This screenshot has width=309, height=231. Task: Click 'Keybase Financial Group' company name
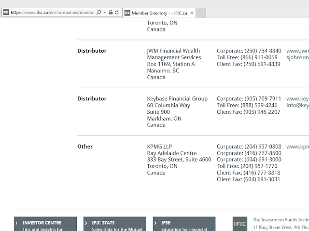coord(177,98)
